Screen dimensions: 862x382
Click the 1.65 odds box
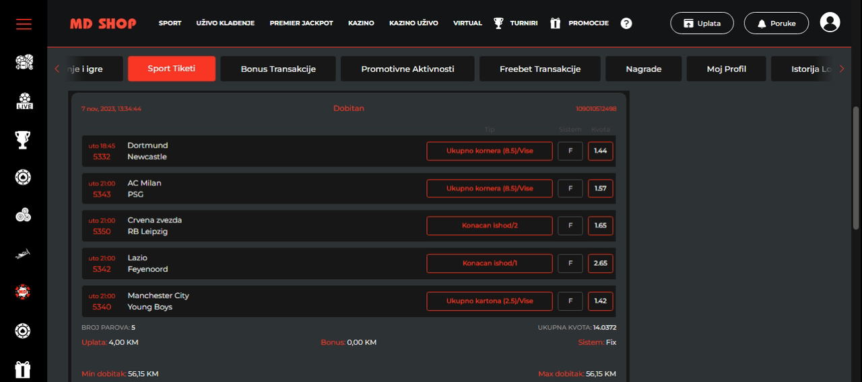601,225
